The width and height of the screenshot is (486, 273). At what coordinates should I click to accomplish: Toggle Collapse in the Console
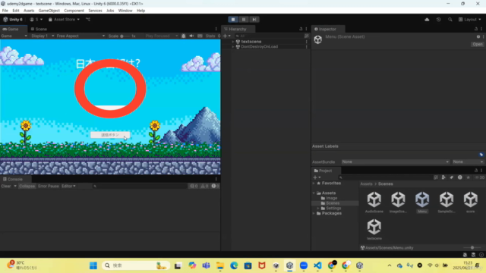coord(27,186)
